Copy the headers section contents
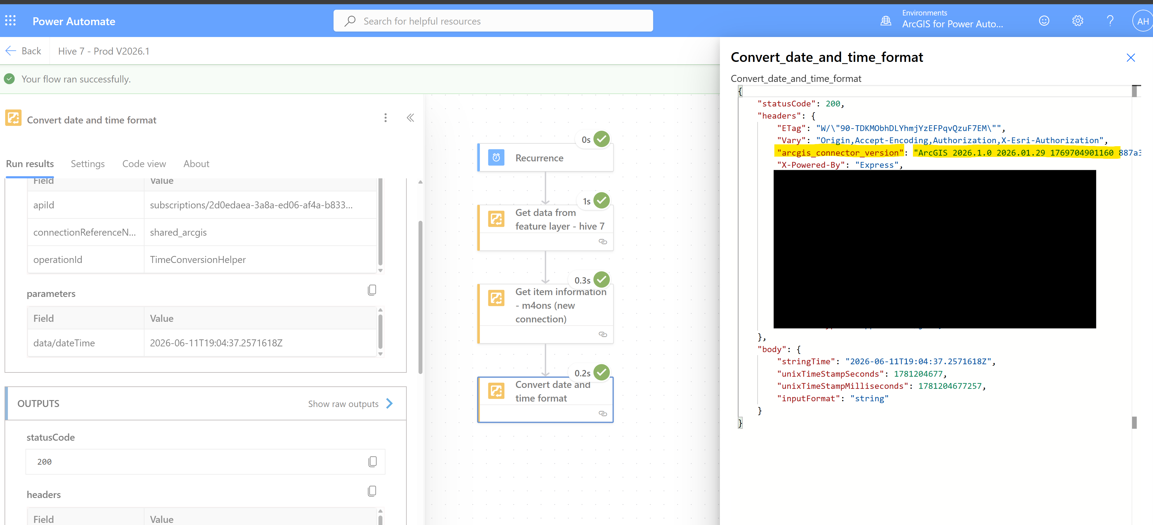 pos(372,491)
